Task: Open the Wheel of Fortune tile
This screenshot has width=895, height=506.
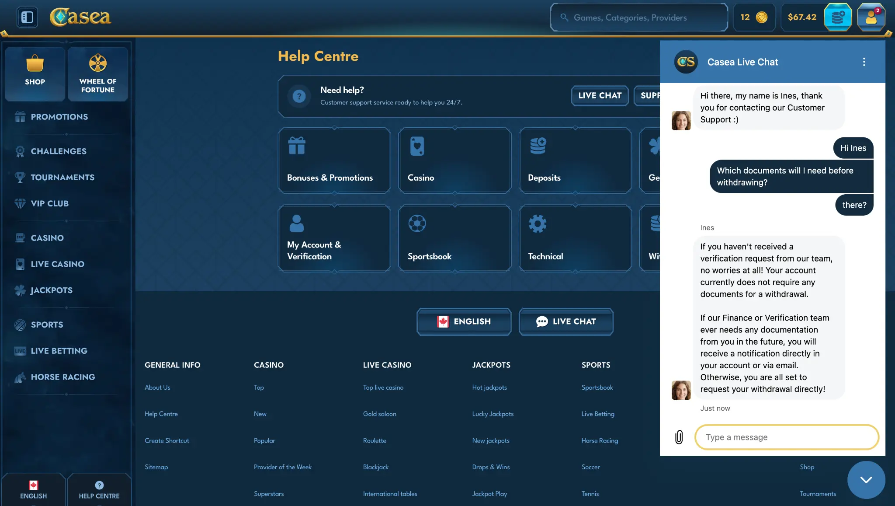Action: click(x=98, y=73)
